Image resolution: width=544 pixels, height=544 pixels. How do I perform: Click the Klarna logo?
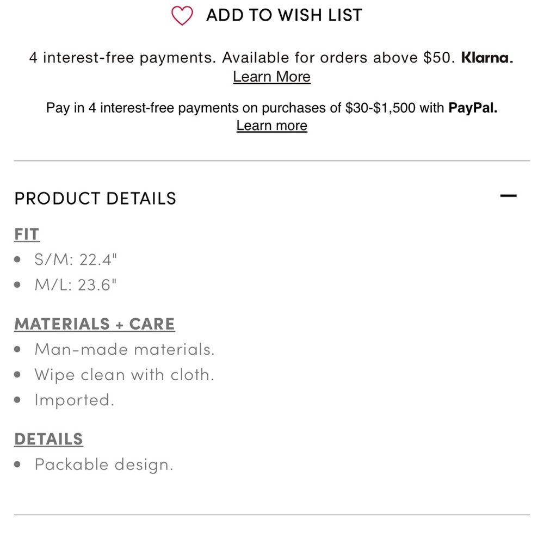487,58
